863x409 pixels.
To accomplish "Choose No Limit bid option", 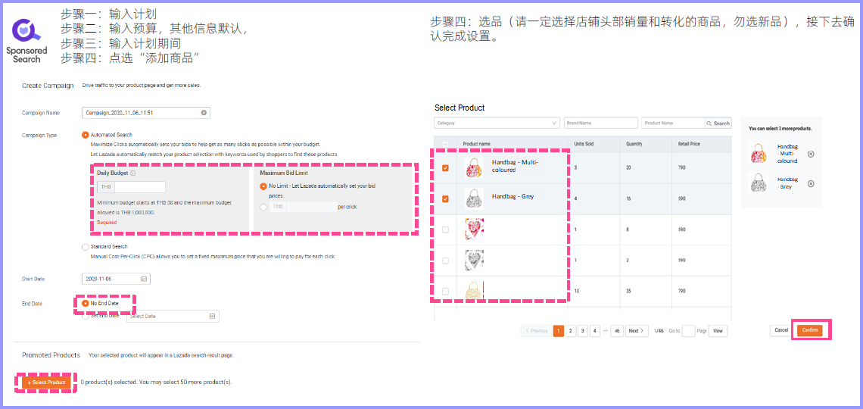I will (263, 186).
